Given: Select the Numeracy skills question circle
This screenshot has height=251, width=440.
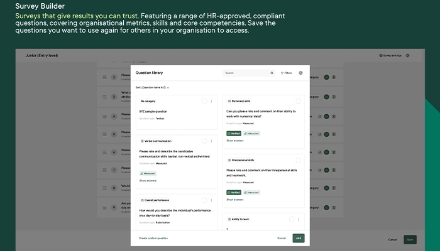Looking at the screenshot, I should 298,101.
